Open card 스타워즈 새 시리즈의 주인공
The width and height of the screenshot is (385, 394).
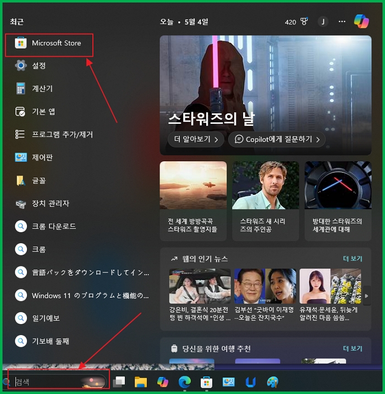tap(266, 201)
